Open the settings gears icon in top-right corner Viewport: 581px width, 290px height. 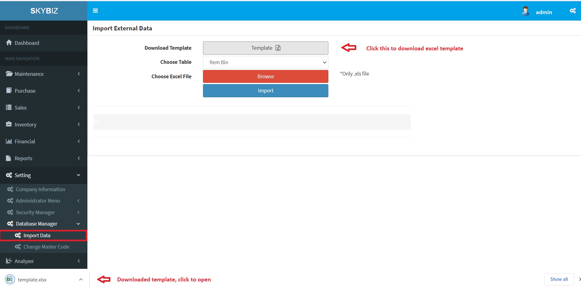(x=572, y=11)
